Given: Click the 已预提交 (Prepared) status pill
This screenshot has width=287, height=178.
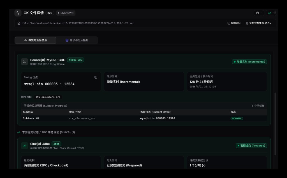Looking at the screenshot, I should (x=251, y=146).
